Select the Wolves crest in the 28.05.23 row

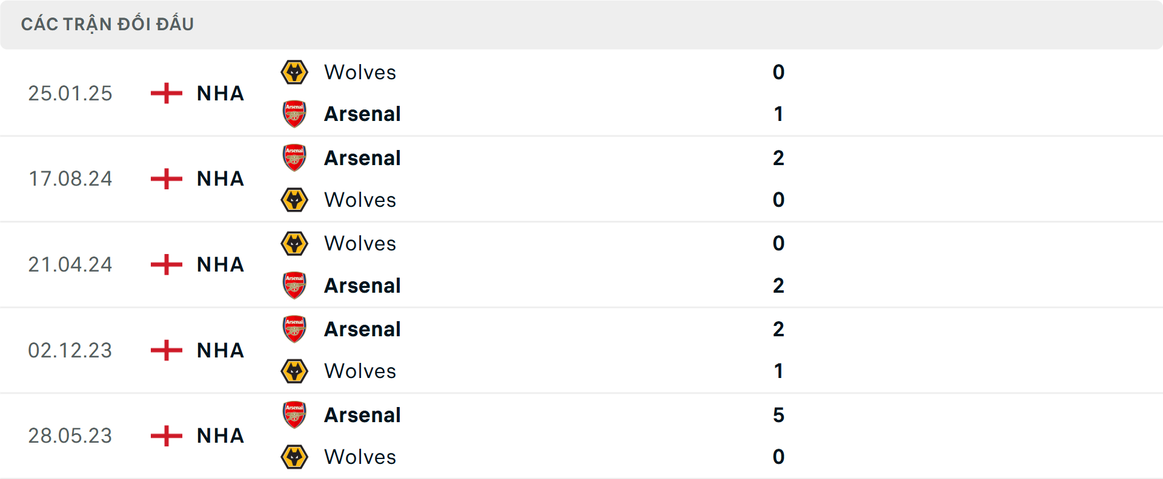tap(294, 457)
